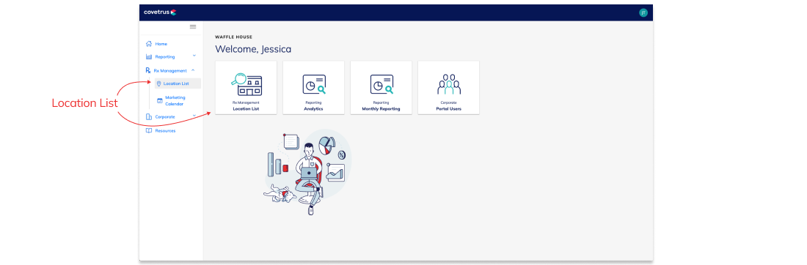Go to Home in sidebar
The height and width of the screenshot is (265, 807).
click(x=161, y=44)
